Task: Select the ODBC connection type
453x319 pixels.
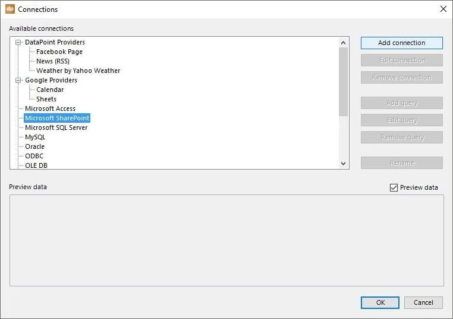Action: tap(34, 156)
